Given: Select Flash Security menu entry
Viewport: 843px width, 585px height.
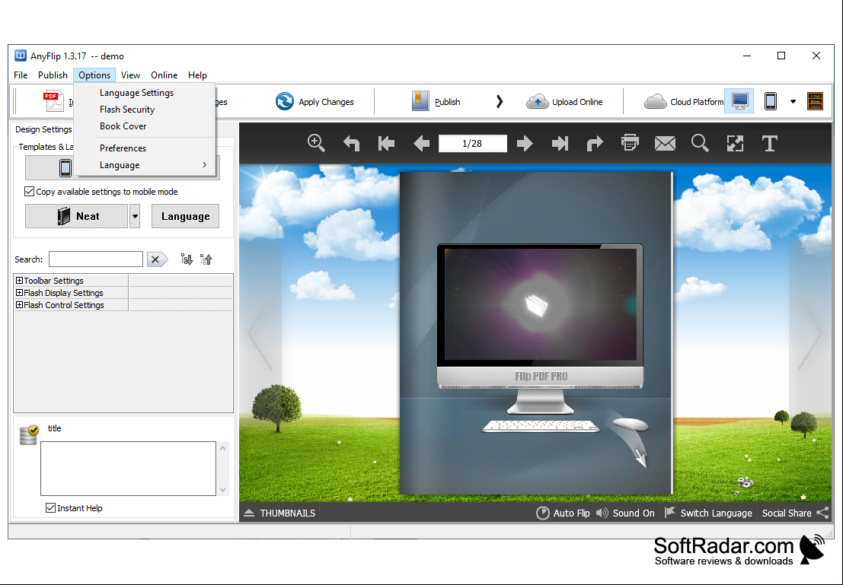Looking at the screenshot, I should (127, 109).
